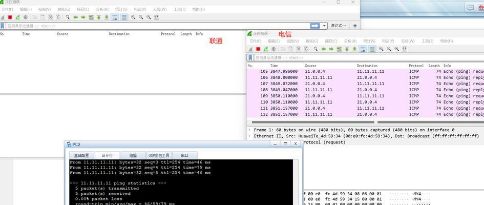484x205 pixels.
Task: Open 统计(S) menu in the ICMP Wireshark window
Action: [x=369, y=41]
